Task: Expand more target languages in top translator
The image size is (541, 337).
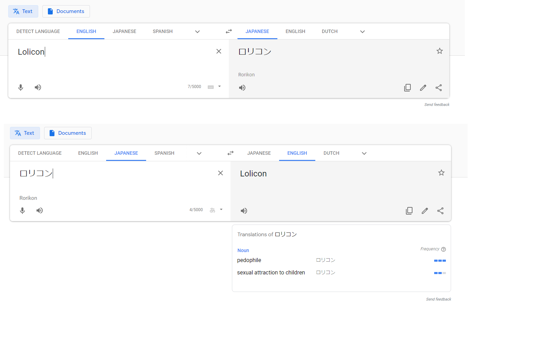Action: coord(363,32)
